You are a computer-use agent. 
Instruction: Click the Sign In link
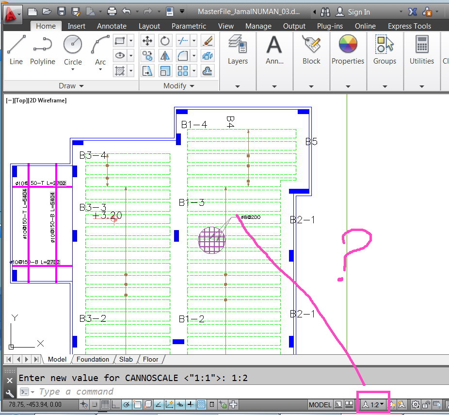pyautogui.click(x=357, y=11)
